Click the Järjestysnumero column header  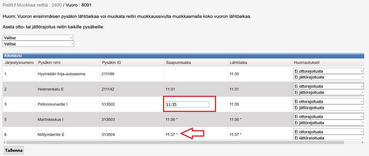(19, 63)
